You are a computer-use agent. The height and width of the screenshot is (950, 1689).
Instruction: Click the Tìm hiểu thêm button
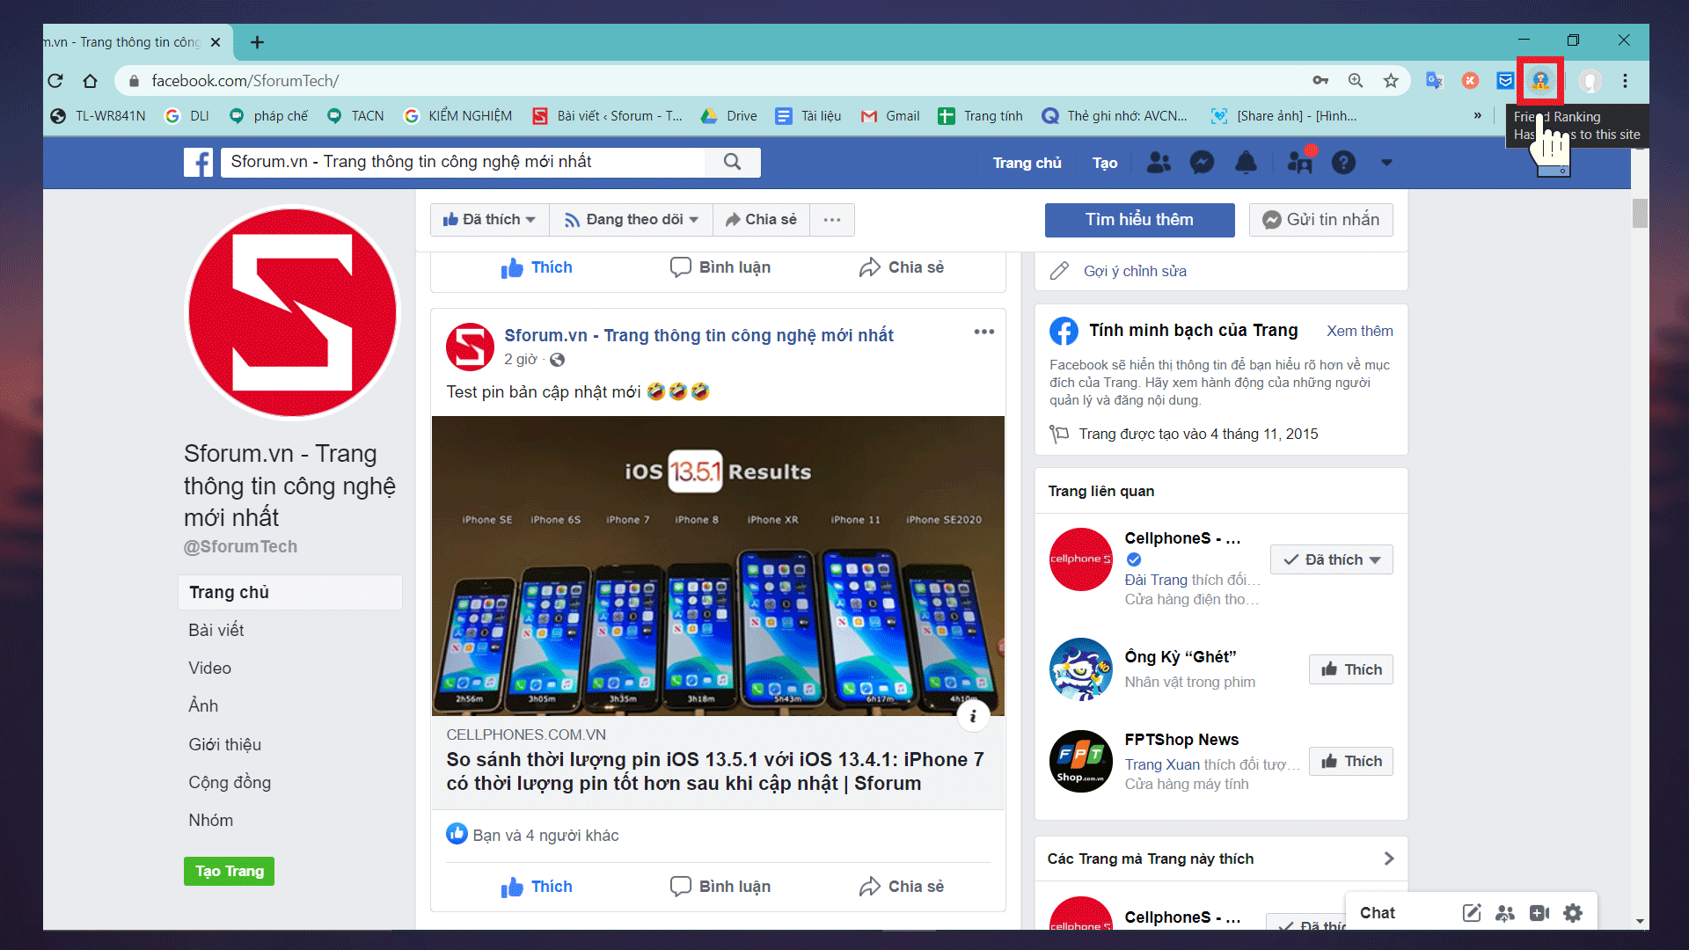point(1139,220)
